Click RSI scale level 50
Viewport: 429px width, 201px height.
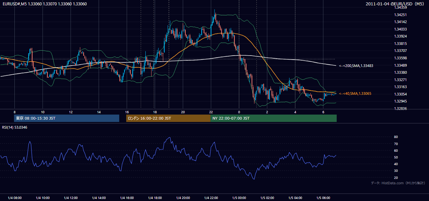pos(396,157)
